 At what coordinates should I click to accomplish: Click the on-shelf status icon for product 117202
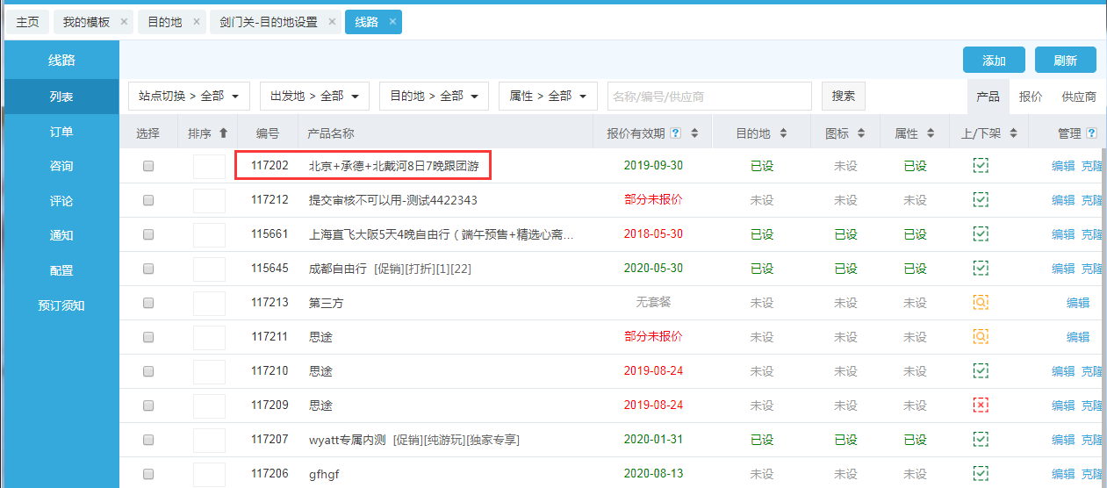coord(981,166)
